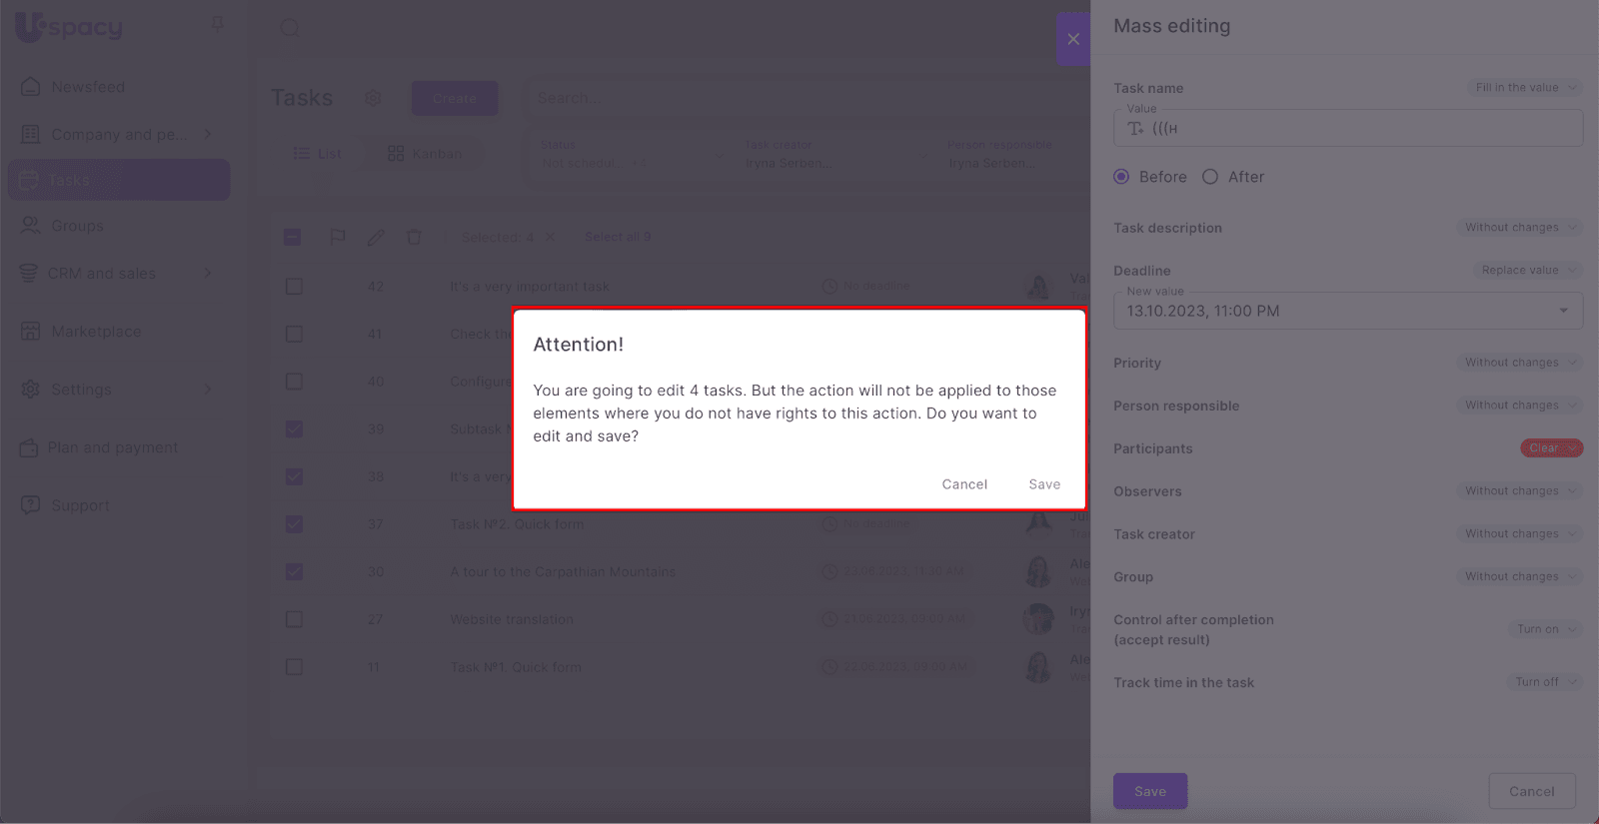The width and height of the screenshot is (1599, 824).
Task: Click the pencil mass edit icon
Action: (376, 237)
